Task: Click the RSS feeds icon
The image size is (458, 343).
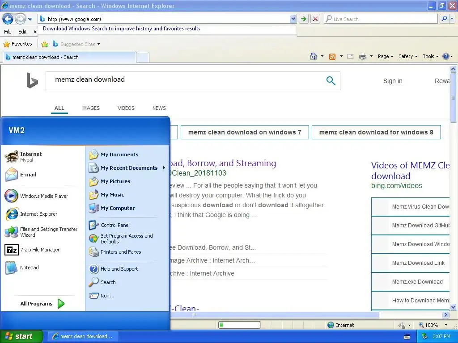Action: (x=332, y=57)
